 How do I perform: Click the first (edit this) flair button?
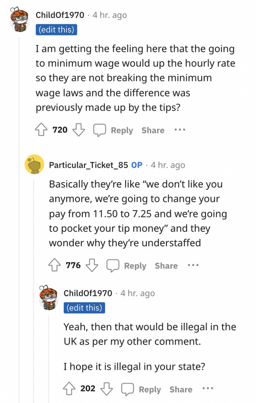click(56, 30)
